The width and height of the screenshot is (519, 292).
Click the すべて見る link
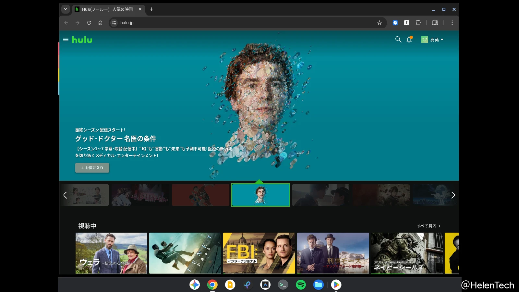tap(428, 226)
